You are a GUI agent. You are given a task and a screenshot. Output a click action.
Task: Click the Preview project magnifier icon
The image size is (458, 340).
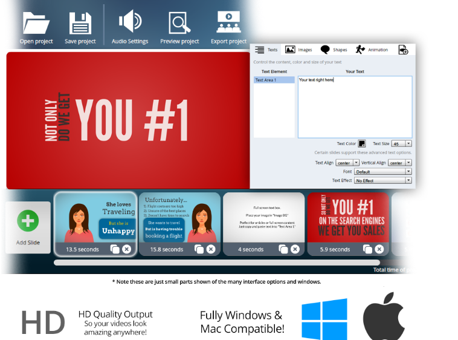179,23
